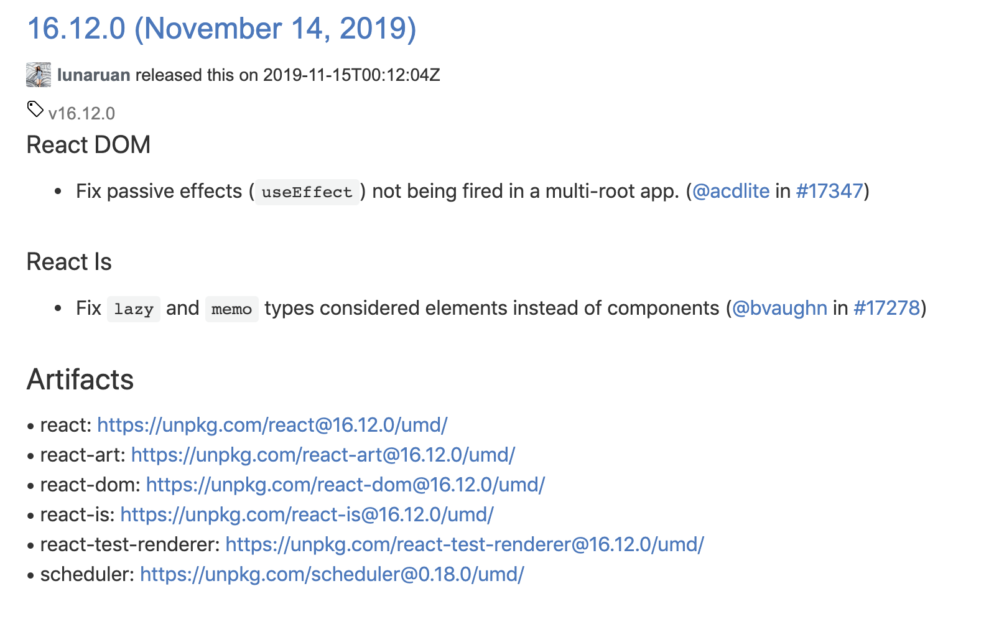The image size is (994, 642).
Task: Click the React DOM section heading
Action: pyautogui.click(x=88, y=145)
